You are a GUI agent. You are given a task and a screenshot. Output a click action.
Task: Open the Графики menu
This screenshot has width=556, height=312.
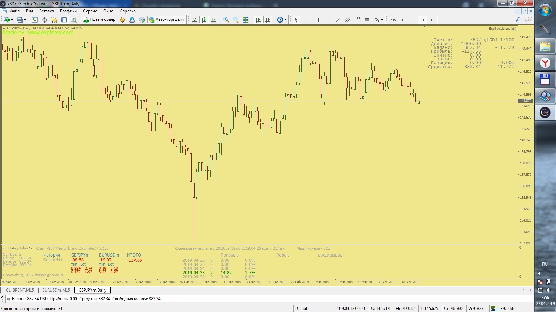pos(68,11)
